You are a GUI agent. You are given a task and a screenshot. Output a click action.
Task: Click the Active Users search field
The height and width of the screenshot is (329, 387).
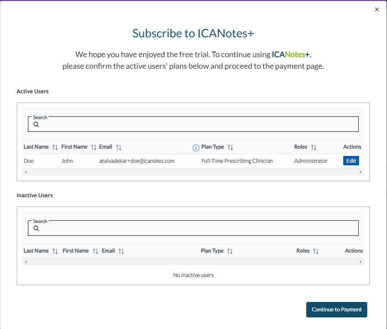tap(198, 125)
